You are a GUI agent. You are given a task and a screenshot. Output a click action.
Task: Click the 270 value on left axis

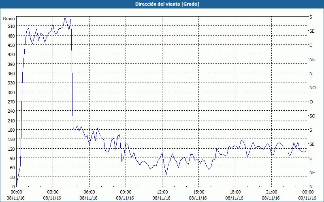[x=12, y=102]
